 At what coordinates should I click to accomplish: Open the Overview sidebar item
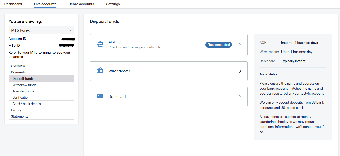point(18,66)
